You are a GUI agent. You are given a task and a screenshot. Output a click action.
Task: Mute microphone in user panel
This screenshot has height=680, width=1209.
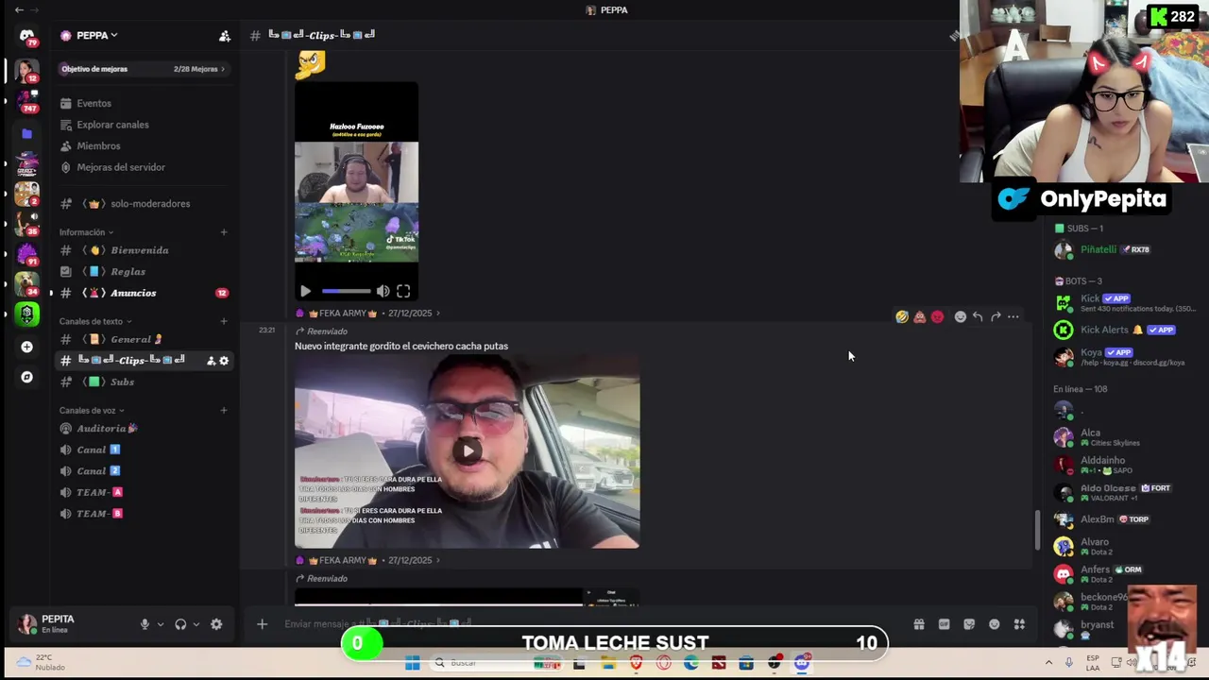(145, 624)
